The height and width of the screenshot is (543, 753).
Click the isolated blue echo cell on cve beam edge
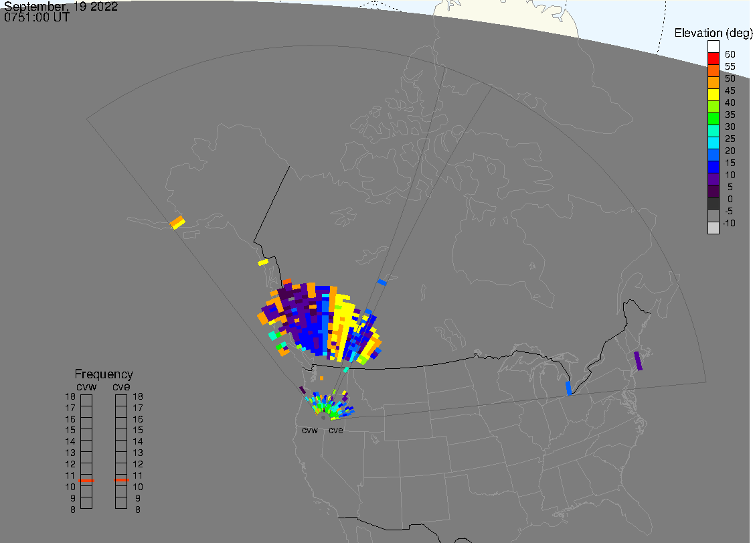pyautogui.click(x=382, y=282)
